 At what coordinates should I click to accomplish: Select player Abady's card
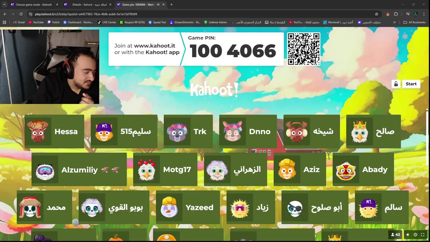(363, 169)
